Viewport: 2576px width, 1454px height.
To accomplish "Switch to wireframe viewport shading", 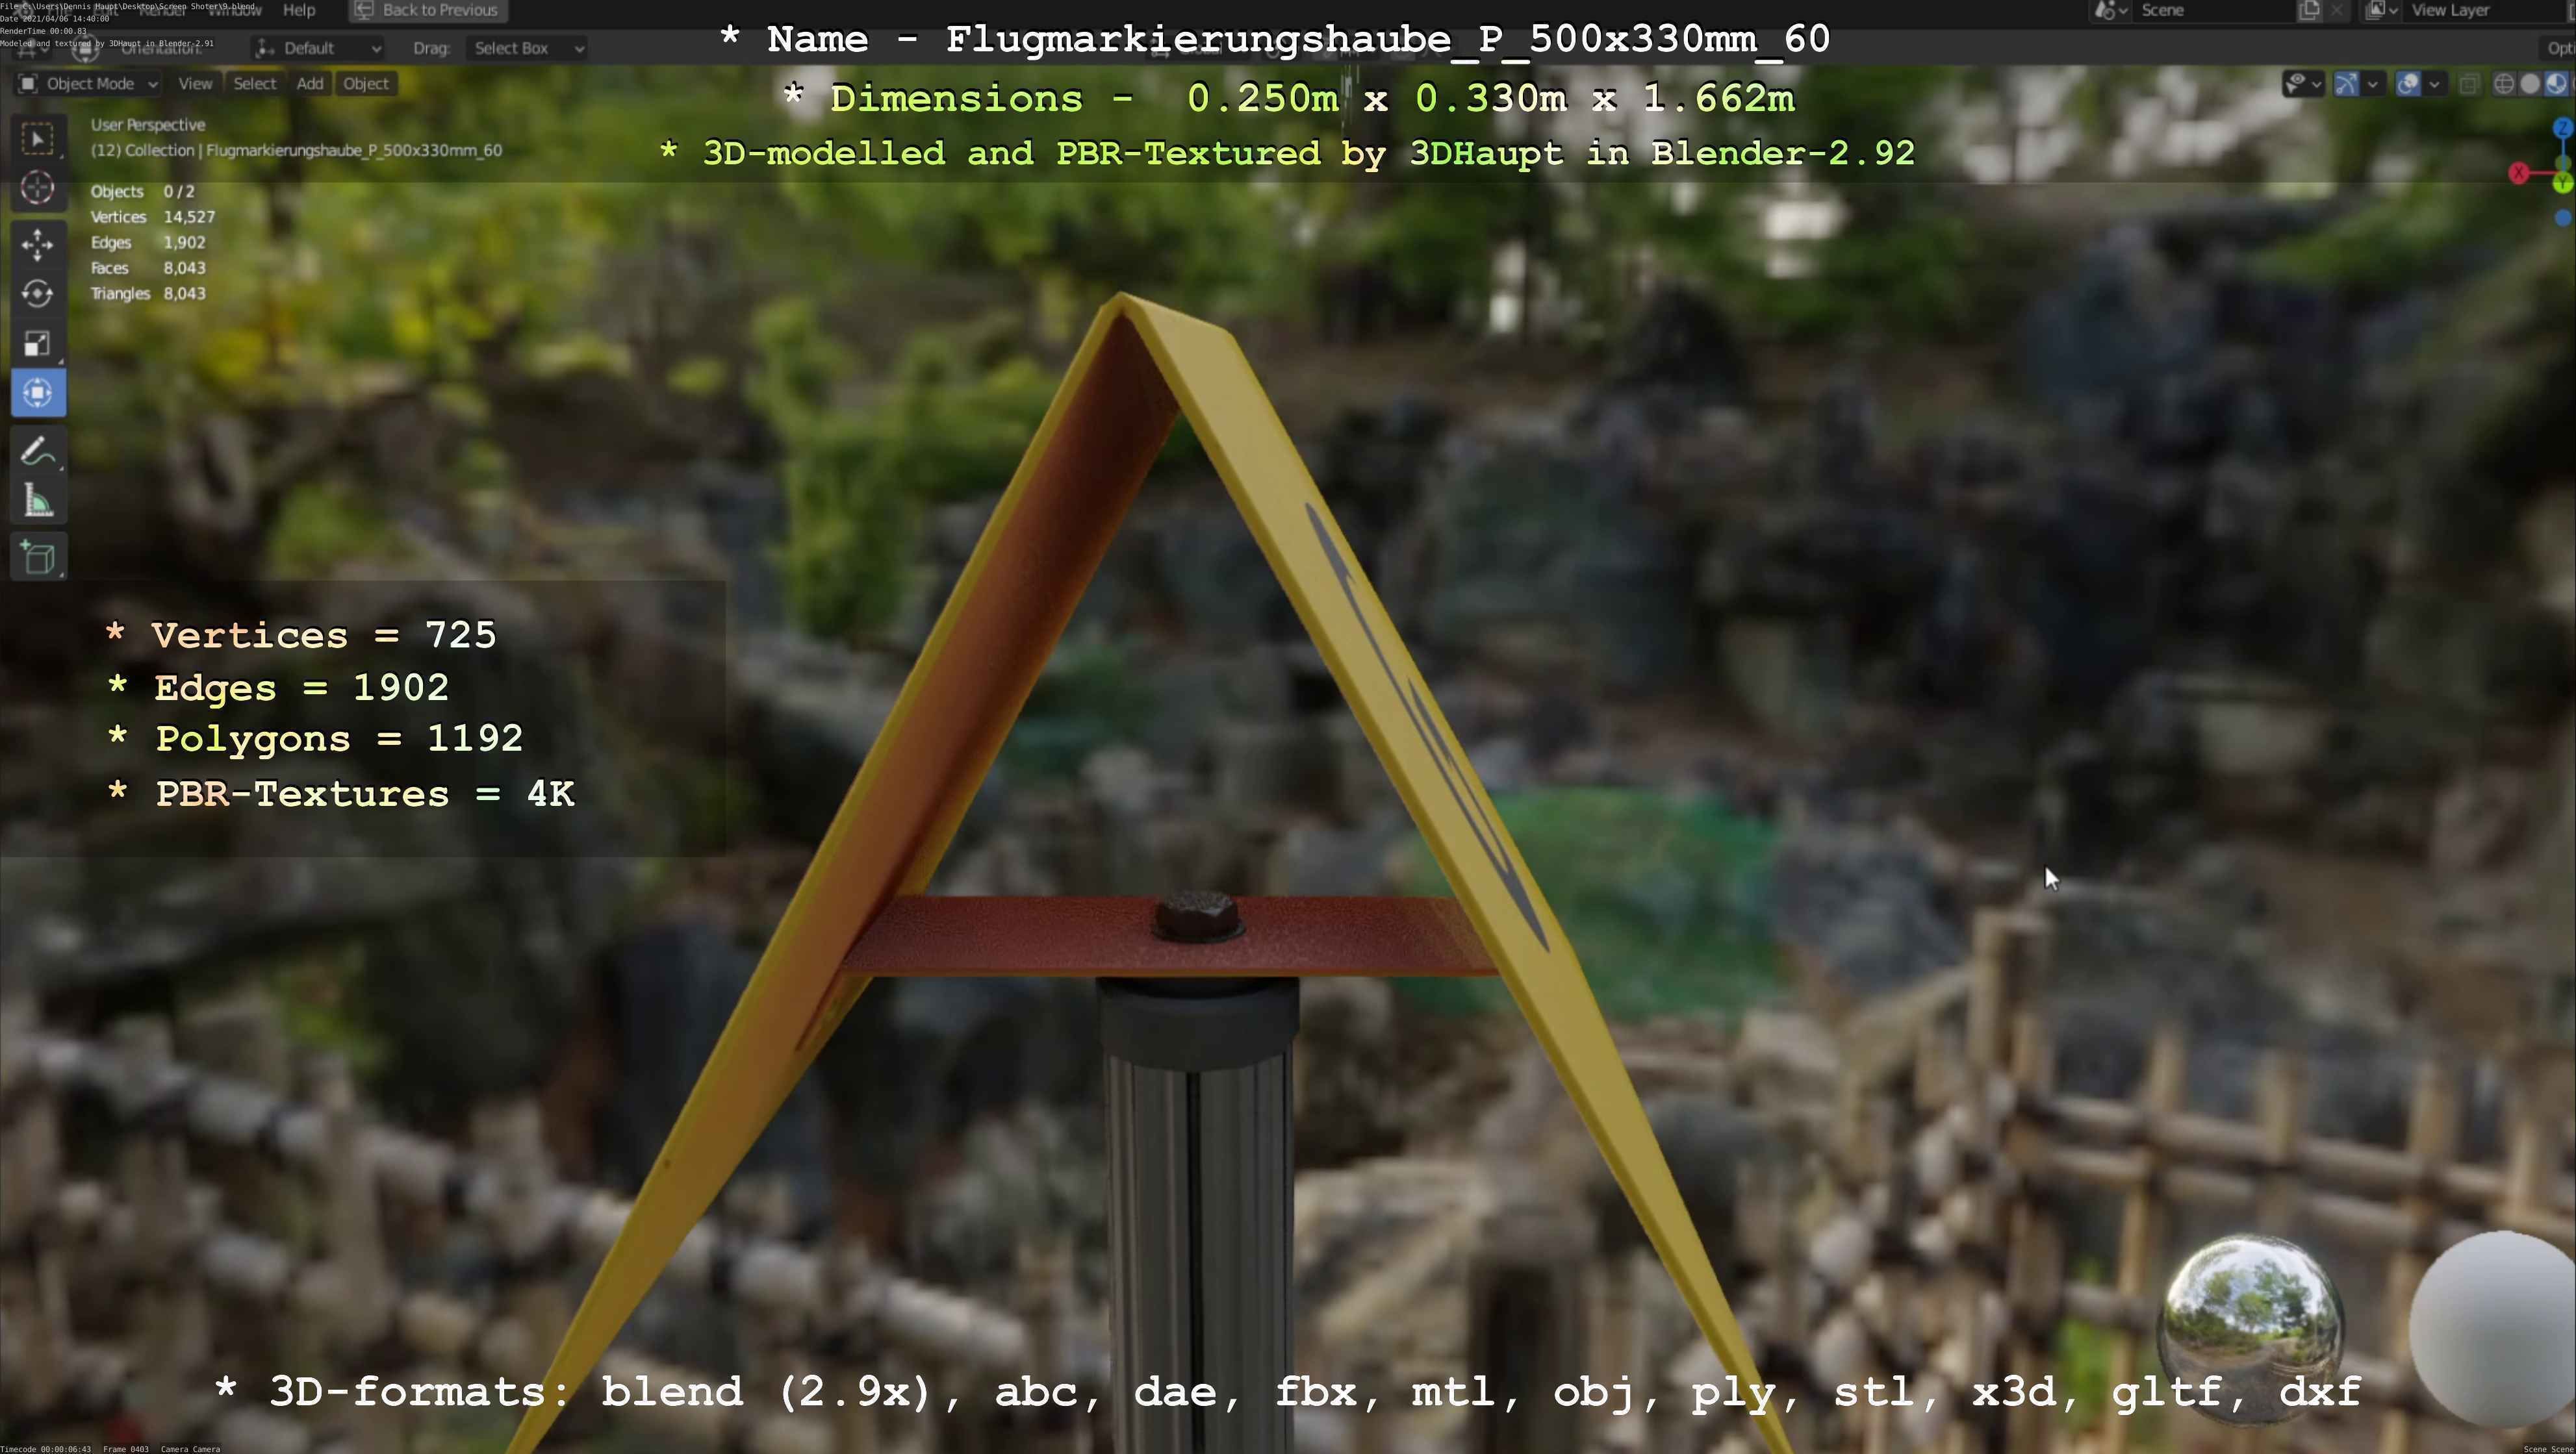I will click(x=2504, y=84).
